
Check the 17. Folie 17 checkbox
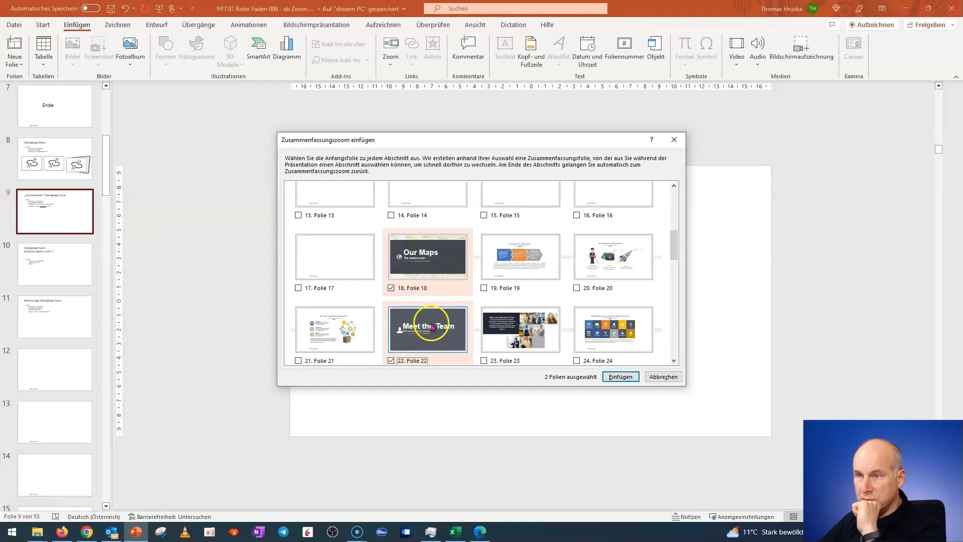pos(298,288)
